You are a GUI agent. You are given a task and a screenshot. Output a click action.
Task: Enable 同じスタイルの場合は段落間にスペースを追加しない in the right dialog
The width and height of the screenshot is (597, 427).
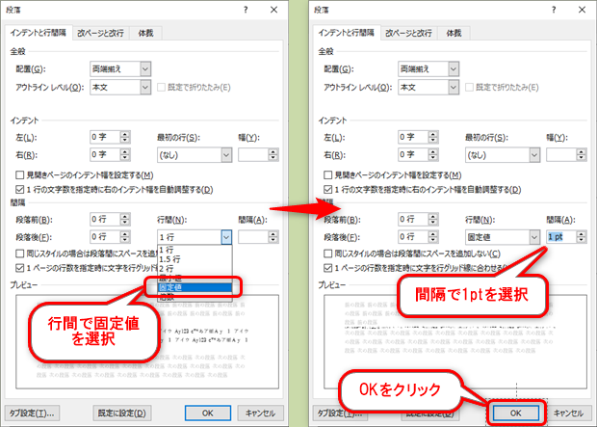click(x=328, y=254)
